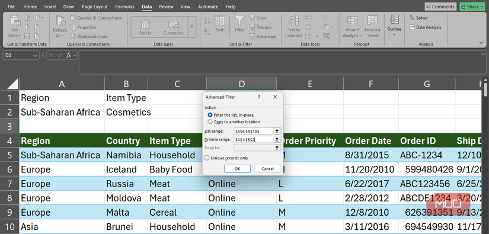Click the Remove Duplicates icon
Viewport: 489px width, 234px height.
point(308,27)
